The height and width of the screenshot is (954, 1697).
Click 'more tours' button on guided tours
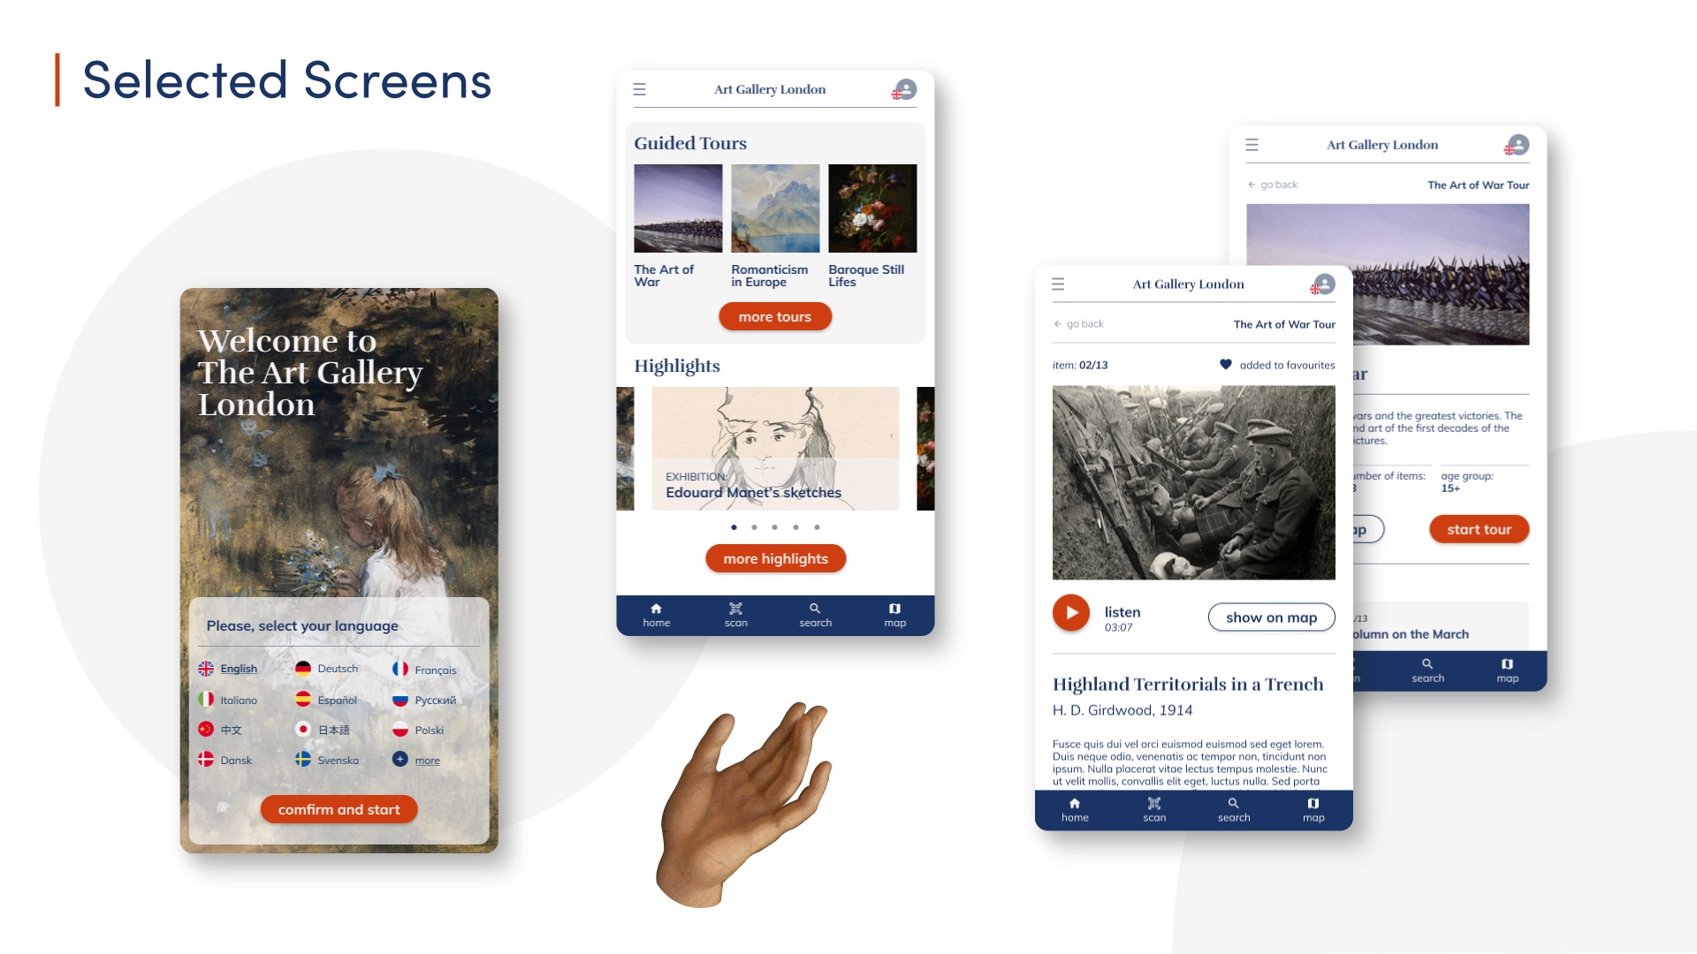pos(775,315)
